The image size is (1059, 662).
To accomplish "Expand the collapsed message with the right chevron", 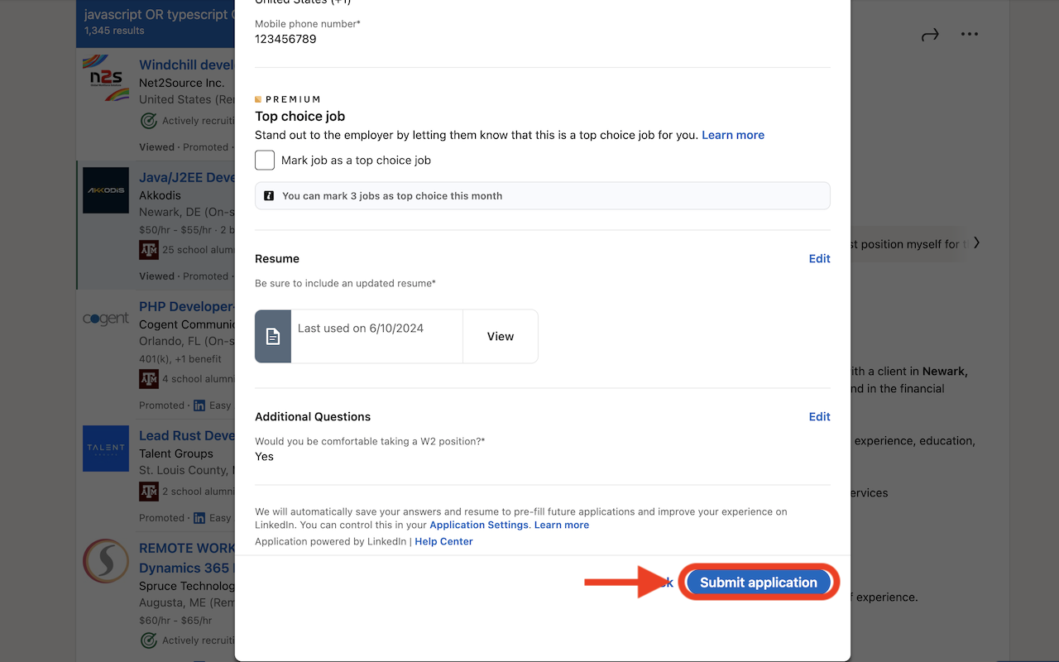I will [x=977, y=242].
